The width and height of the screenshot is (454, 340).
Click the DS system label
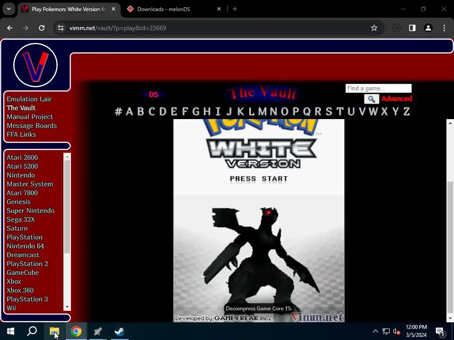[x=153, y=95]
